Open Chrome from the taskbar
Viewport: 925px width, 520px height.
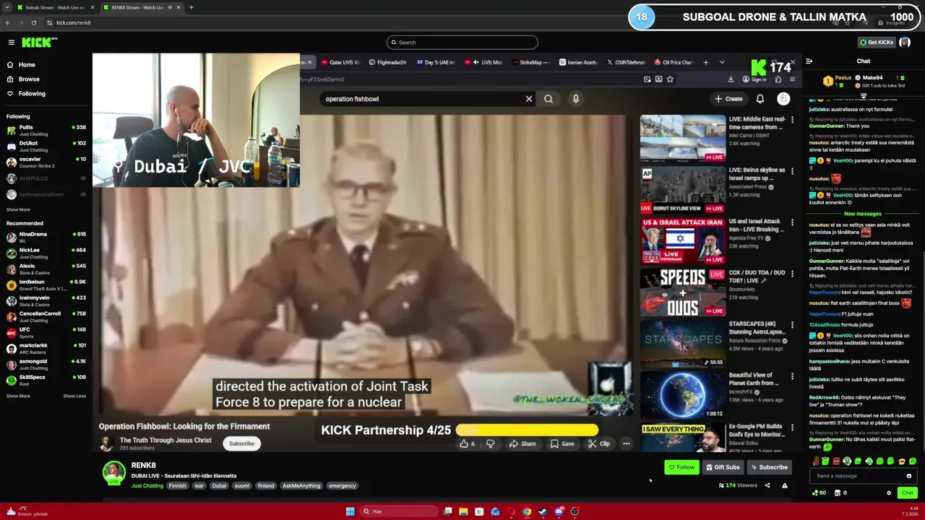point(527,511)
